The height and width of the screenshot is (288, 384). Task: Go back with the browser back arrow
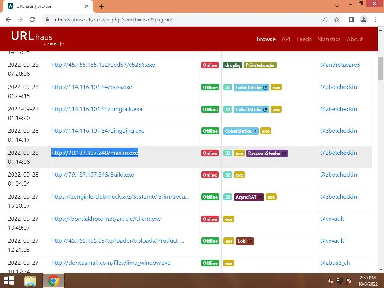pos(8,19)
